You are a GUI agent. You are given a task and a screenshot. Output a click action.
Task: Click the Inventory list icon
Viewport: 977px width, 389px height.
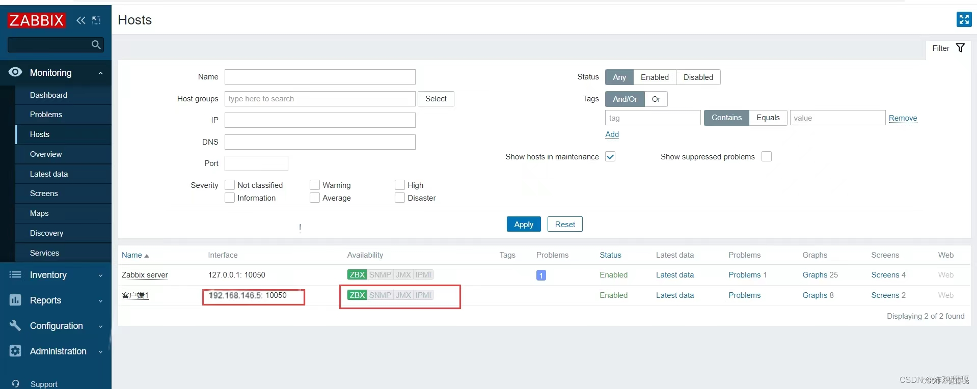coord(15,275)
